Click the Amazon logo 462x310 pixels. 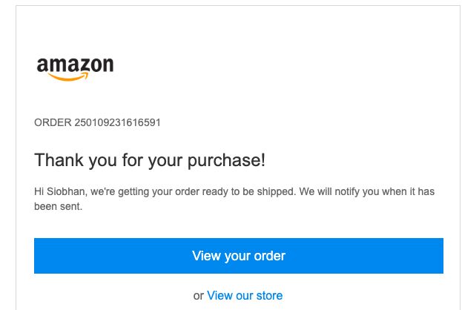point(75,69)
